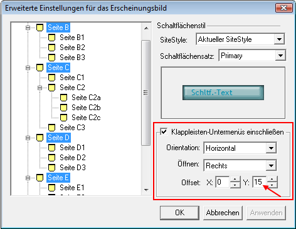
Task: Click the page icon beside Seite C2c
Action: click(x=63, y=118)
